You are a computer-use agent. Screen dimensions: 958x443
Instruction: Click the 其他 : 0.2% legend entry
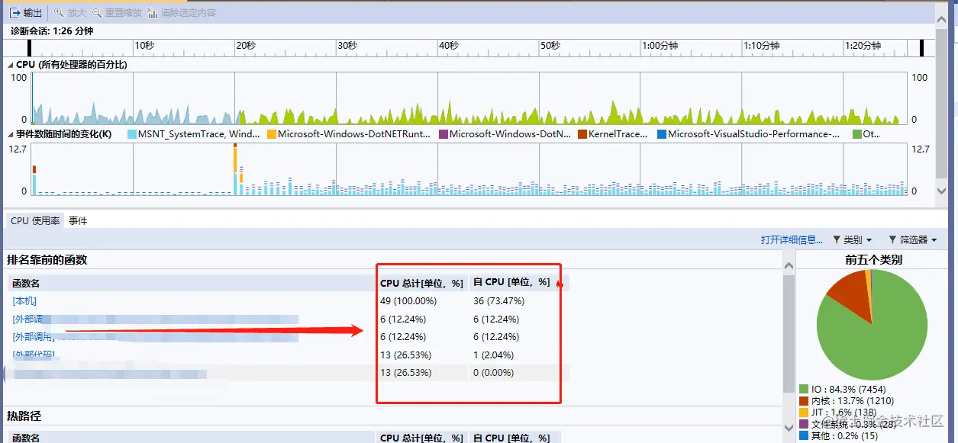point(838,436)
